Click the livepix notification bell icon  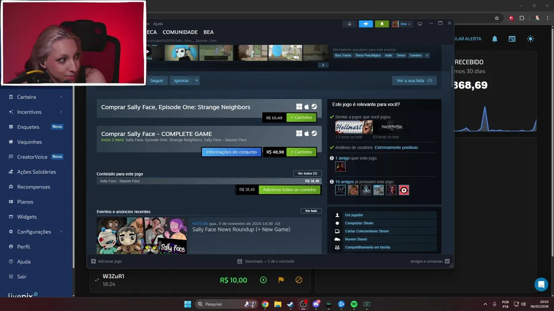coord(495,39)
